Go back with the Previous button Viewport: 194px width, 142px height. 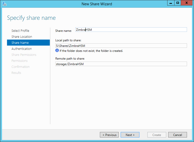(x=109, y=135)
